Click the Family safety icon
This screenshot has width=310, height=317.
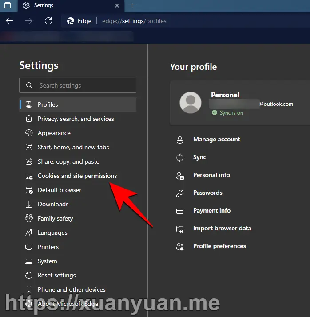[x=29, y=218]
